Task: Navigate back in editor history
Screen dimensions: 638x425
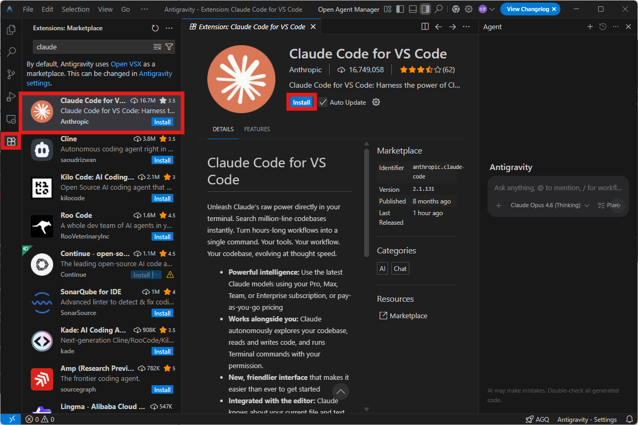Action: [x=439, y=27]
